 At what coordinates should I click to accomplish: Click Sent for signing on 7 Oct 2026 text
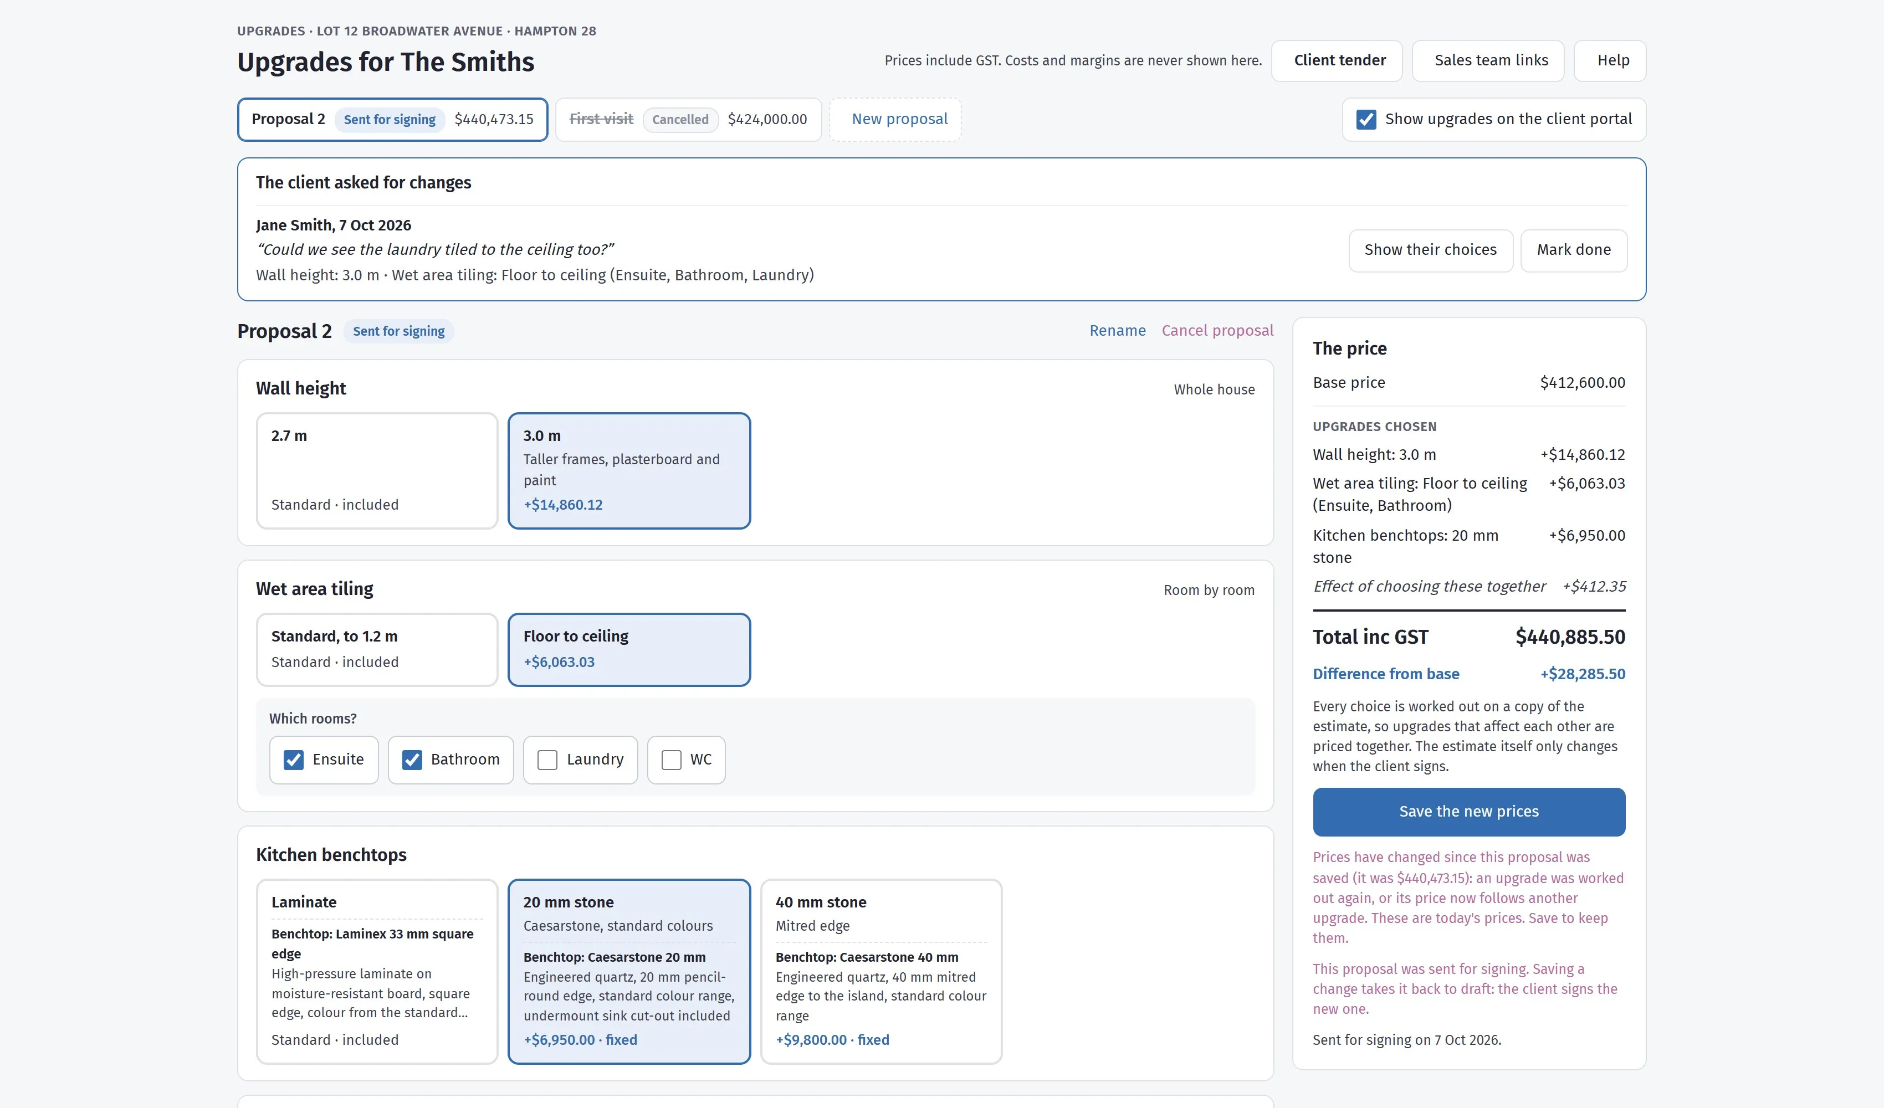[x=1406, y=1040]
